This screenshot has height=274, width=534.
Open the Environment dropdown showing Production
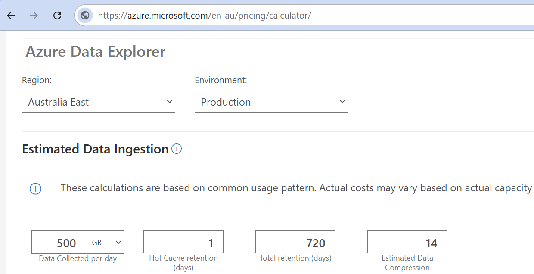point(271,101)
